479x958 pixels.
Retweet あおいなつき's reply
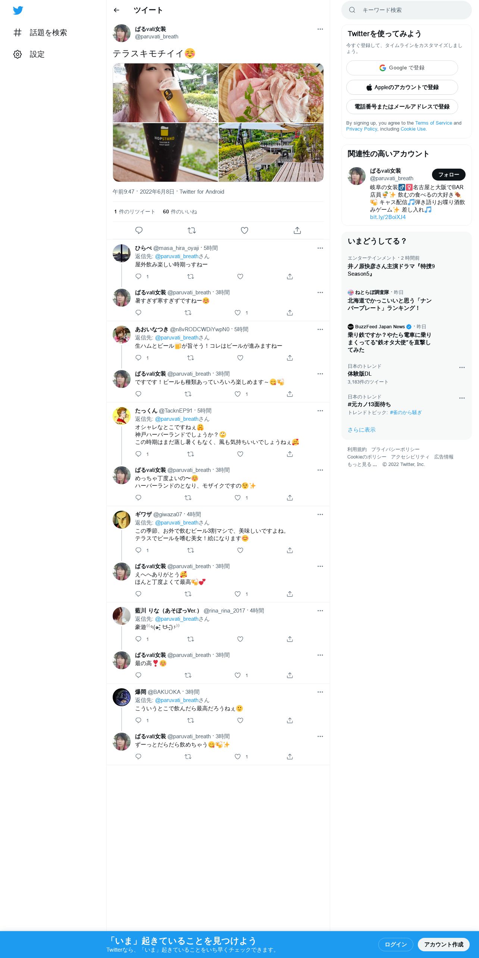191,358
